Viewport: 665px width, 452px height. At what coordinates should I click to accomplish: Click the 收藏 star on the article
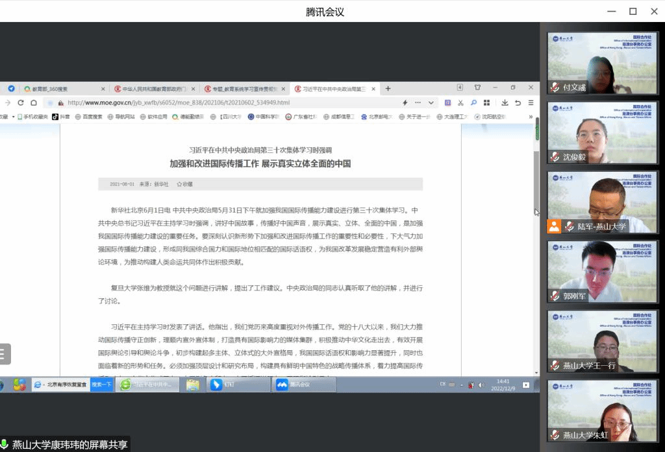coord(184,184)
